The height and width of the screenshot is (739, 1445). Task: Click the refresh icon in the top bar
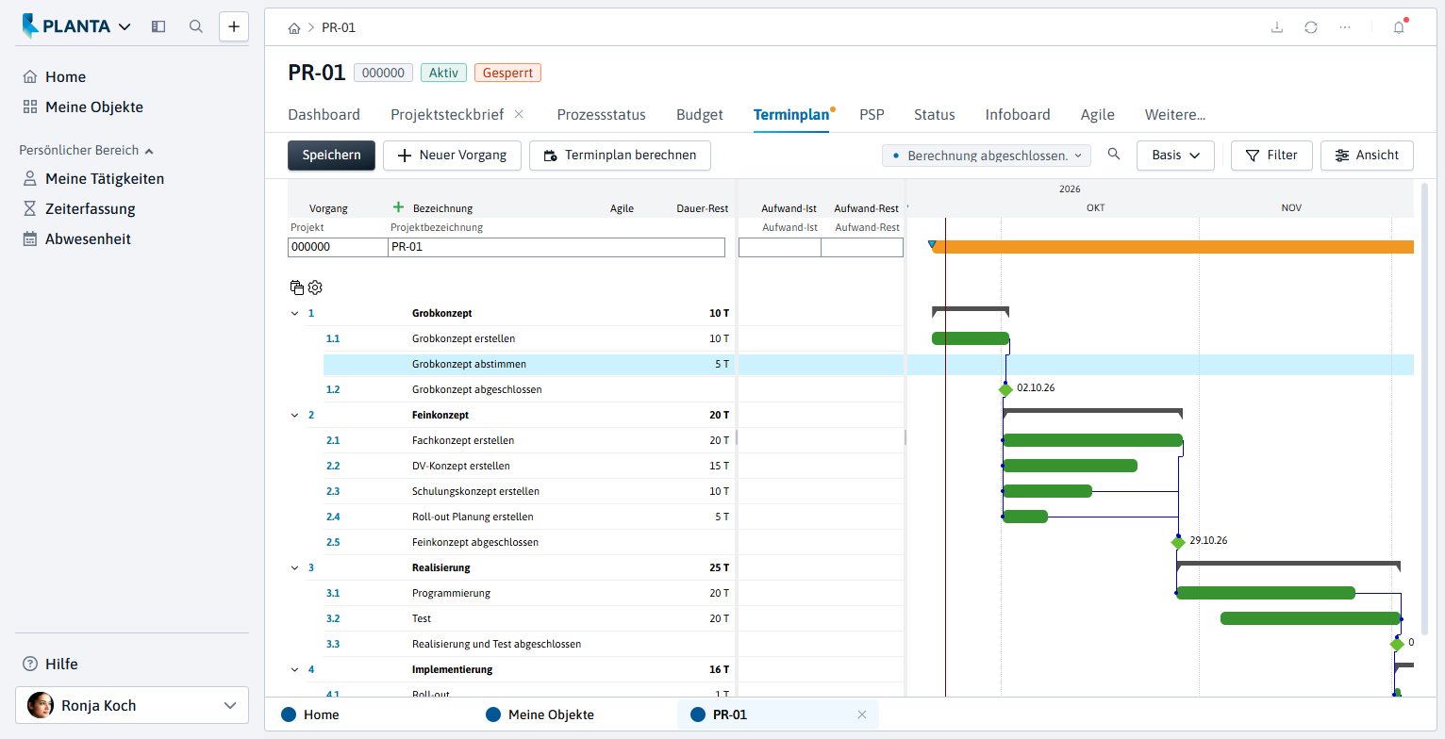(x=1311, y=27)
